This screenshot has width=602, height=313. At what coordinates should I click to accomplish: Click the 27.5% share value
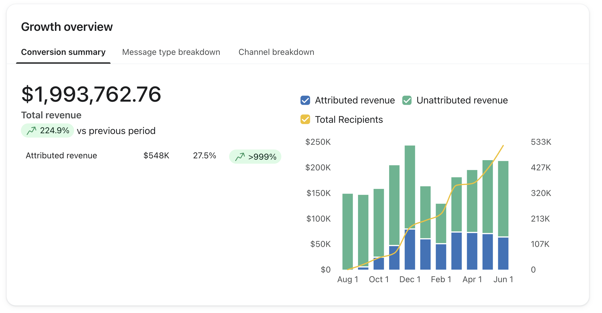pyautogui.click(x=205, y=155)
